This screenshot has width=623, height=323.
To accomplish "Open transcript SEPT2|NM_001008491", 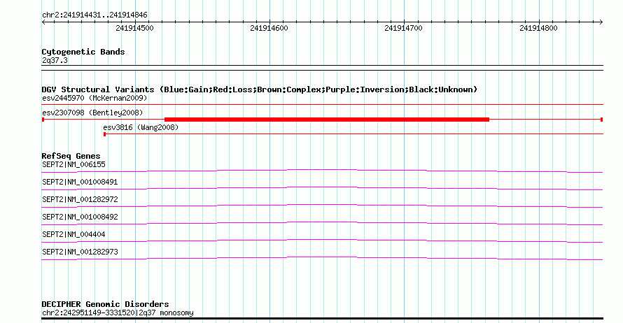I will pos(80,182).
